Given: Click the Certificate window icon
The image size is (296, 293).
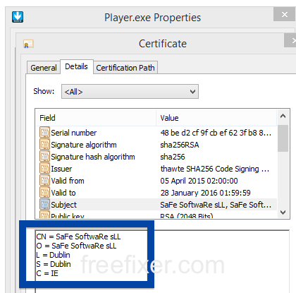Looking at the screenshot, I should (x=28, y=44).
